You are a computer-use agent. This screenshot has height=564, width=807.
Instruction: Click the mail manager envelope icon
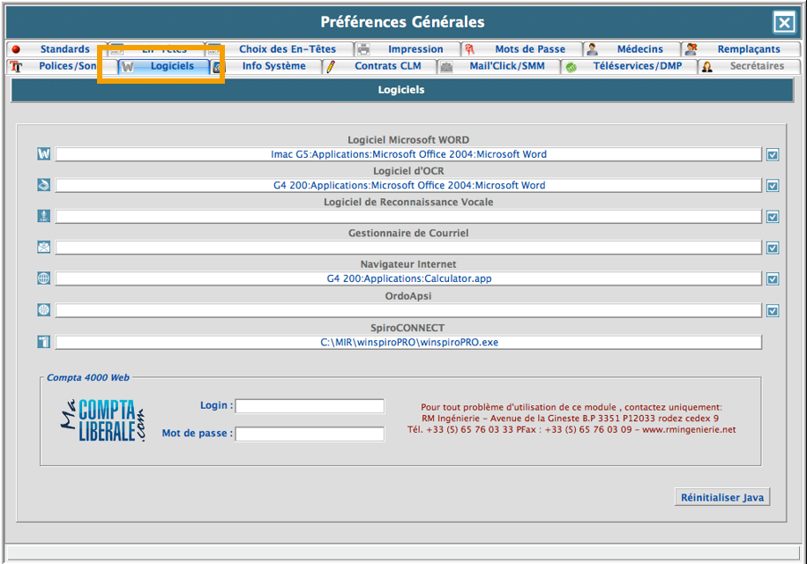pyautogui.click(x=44, y=248)
